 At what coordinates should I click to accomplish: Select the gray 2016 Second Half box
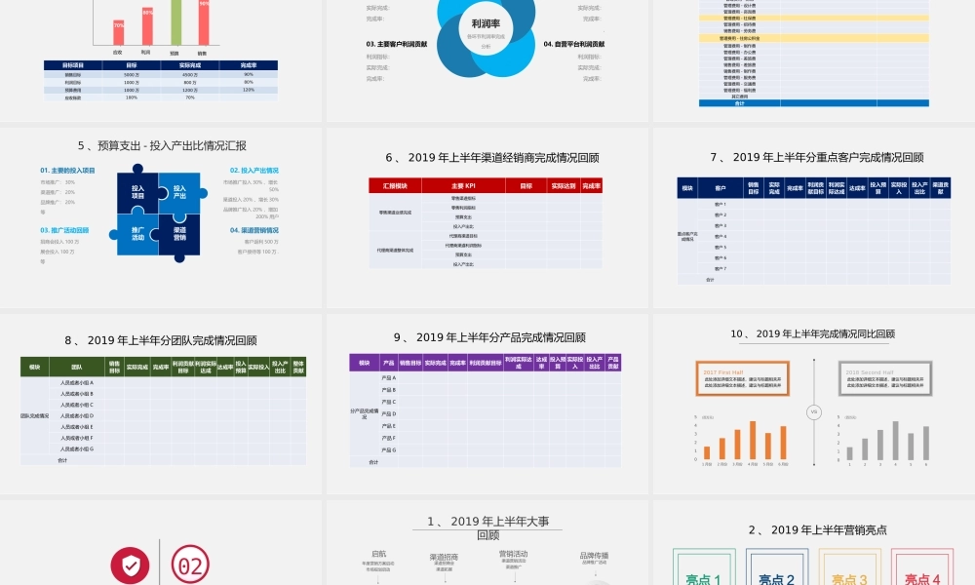tap(884, 377)
